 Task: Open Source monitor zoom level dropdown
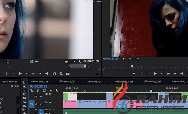[3, 62]
